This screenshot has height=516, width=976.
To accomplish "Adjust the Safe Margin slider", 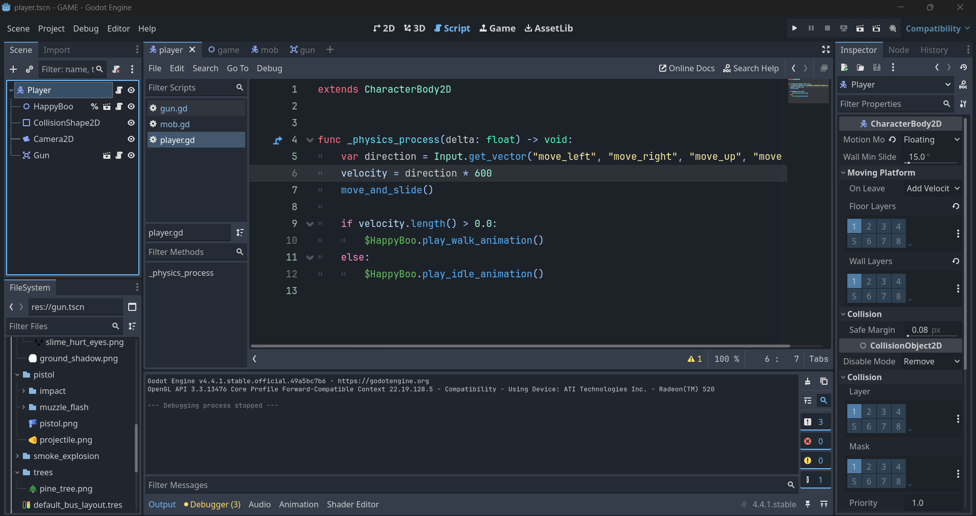I will [932, 335].
